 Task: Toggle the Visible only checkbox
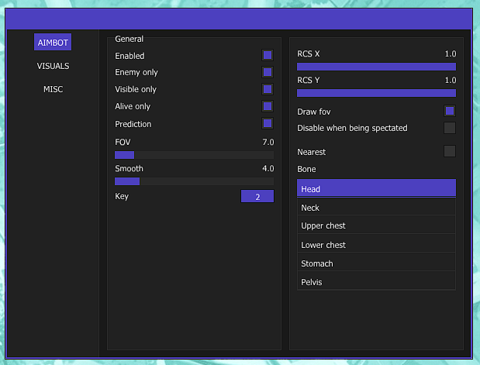[268, 89]
